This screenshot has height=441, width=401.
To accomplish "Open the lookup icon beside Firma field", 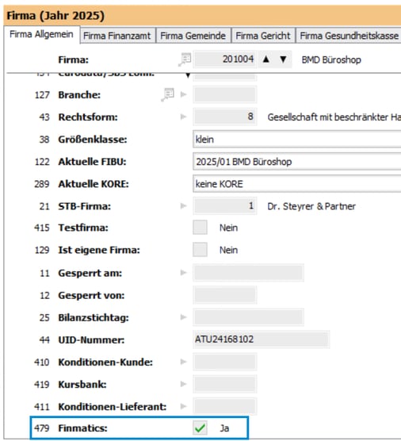I will point(185,59).
